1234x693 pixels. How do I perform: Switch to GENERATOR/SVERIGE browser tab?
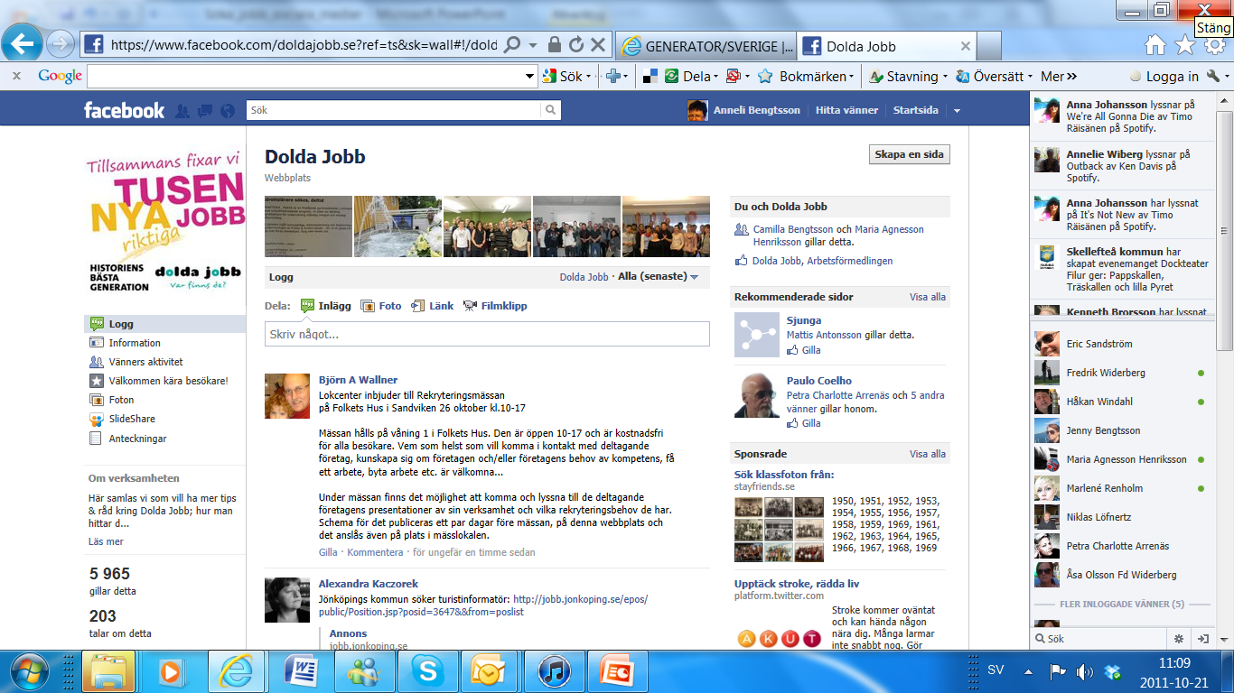coord(707,46)
